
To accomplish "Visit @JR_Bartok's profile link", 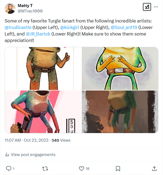I will point(38,34).
